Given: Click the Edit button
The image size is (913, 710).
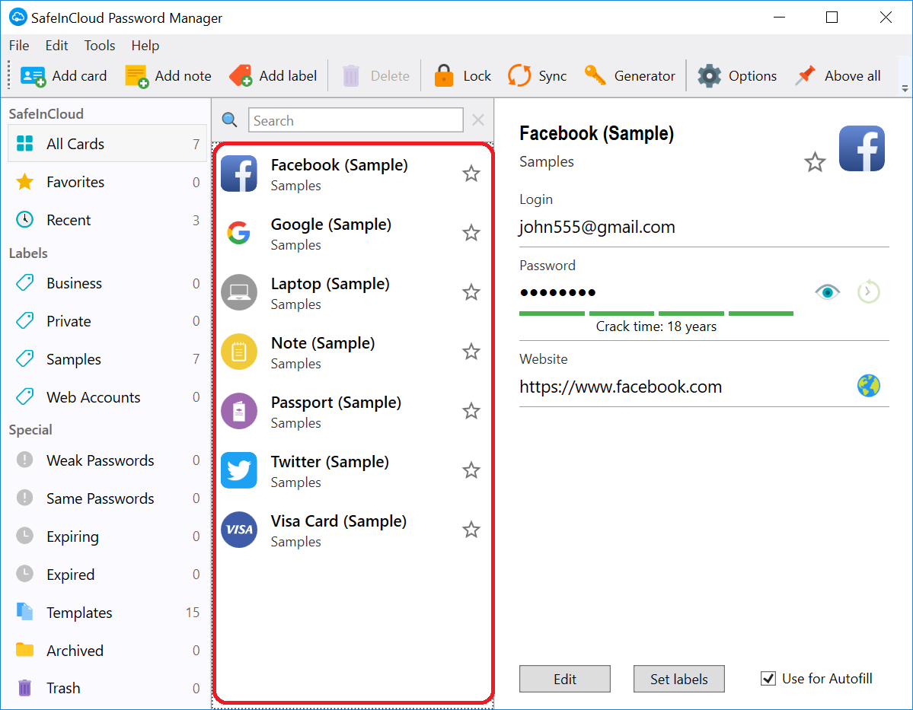Looking at the screenshot, I should click(565, 679).
